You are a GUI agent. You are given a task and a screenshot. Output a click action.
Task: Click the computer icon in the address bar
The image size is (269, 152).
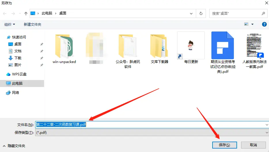coord(33,13)
